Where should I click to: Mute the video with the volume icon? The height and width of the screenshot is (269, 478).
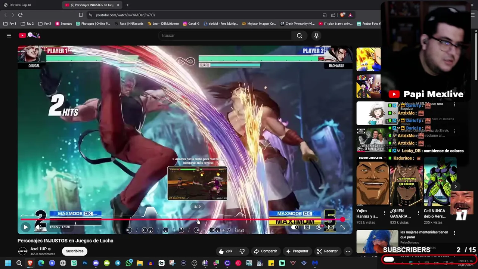coord(38,227)
